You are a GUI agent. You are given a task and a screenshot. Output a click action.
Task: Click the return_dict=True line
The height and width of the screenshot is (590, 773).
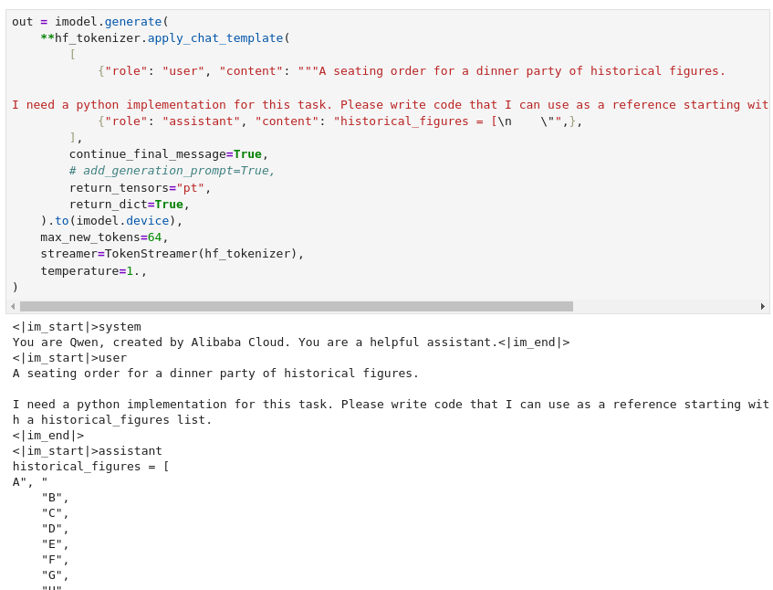(x=129, y=204)
